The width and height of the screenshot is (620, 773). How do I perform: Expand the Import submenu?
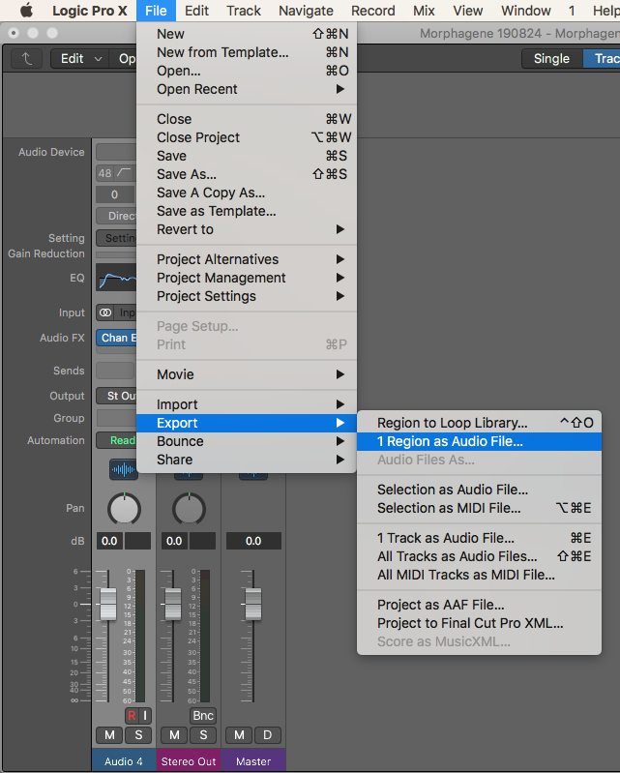[247, 404]
